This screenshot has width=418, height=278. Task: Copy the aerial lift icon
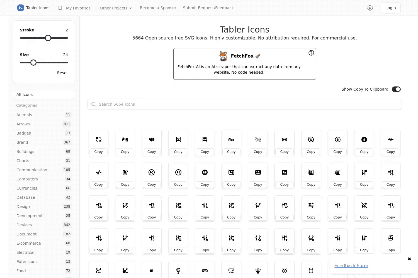pos(391,250)
